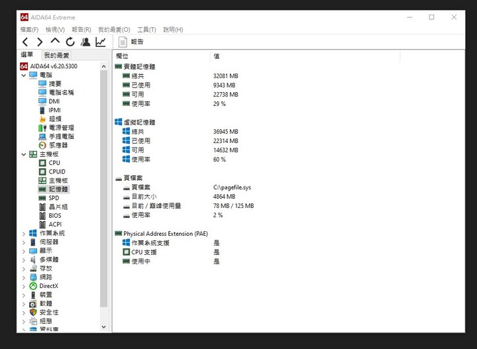Click the flame icon beside 超頻

[x=42, y=119]
